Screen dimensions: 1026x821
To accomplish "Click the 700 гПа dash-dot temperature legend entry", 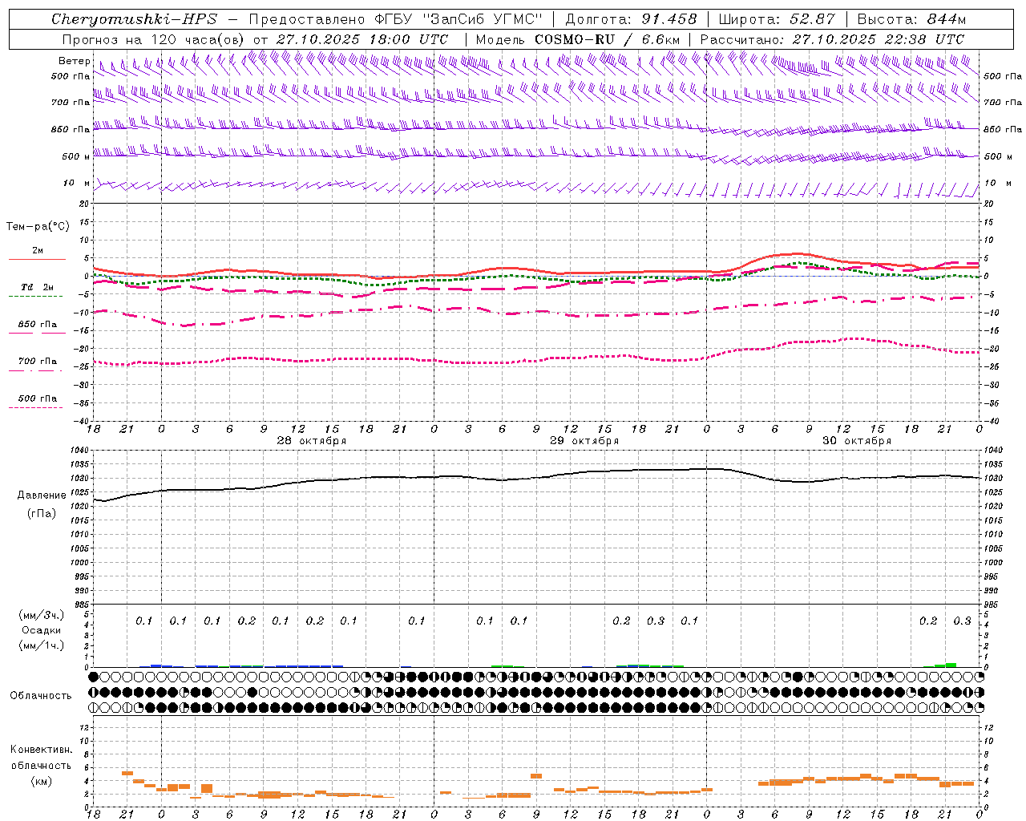I will click(x=38, y=362).
